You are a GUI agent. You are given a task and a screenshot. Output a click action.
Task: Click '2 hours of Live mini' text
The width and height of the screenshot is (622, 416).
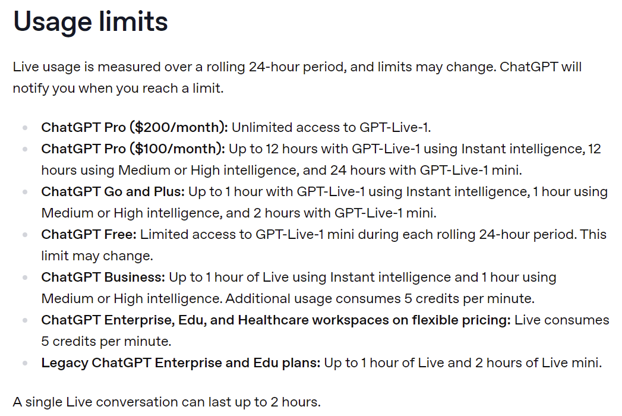point(538,363)
